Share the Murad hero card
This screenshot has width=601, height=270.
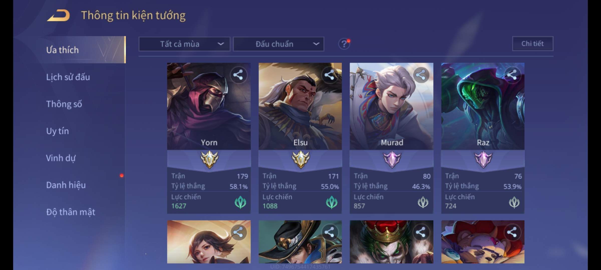coord(420,75)
